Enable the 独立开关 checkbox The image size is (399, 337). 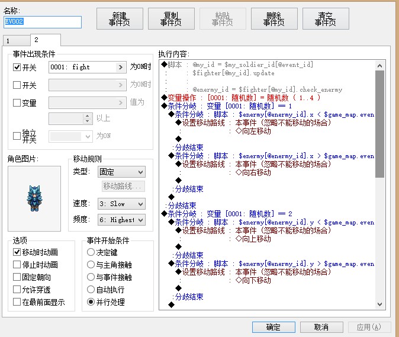(x=17, y=136)
